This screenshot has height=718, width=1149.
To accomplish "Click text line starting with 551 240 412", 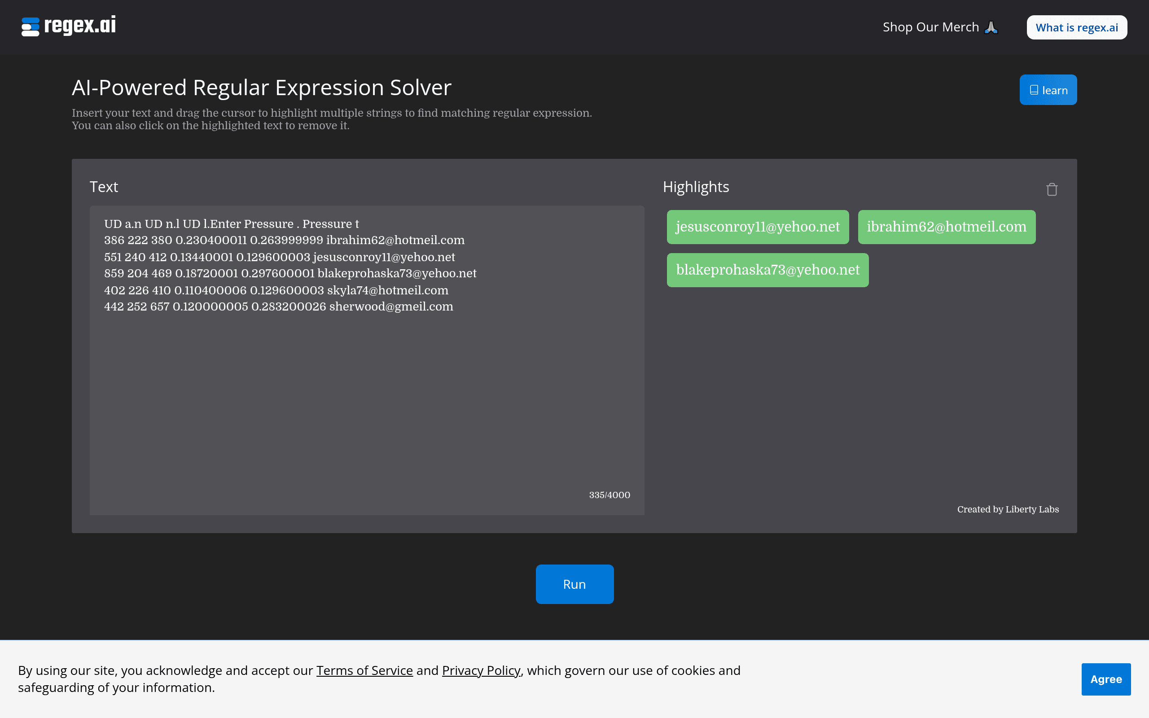I will point(279,257).
